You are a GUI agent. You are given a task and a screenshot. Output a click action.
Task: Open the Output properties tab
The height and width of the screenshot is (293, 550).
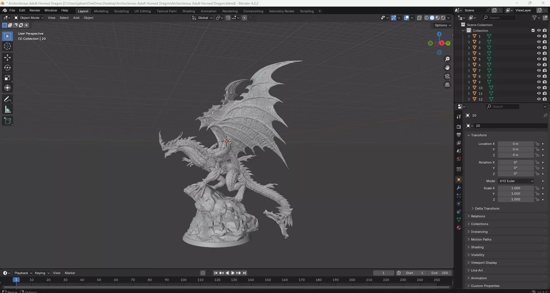click(x=459, y=135)
